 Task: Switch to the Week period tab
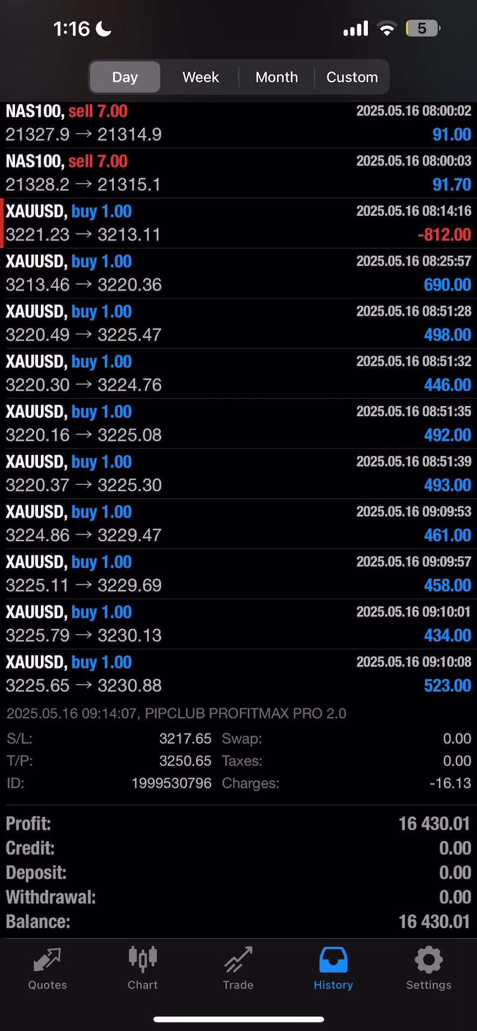200,77
